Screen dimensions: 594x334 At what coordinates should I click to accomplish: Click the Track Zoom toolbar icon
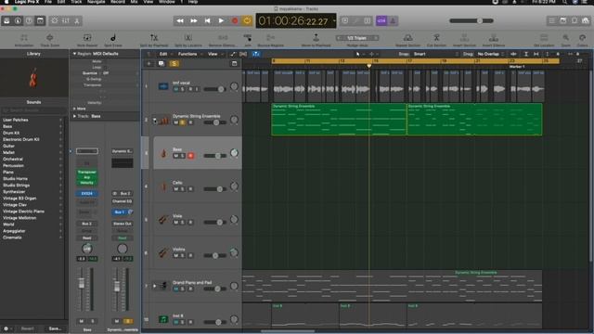[49, 37]
